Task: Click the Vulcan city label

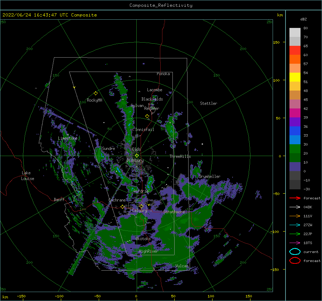Action: 182,266
